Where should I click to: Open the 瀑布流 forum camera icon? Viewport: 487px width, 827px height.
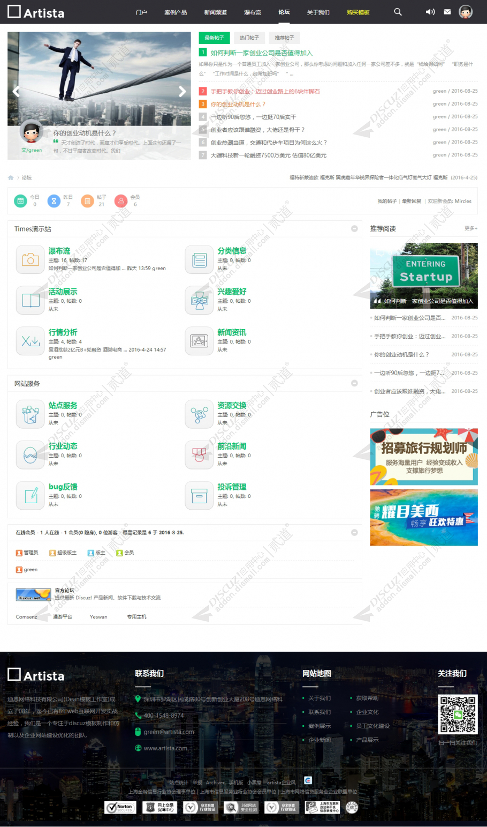[30, 259]
